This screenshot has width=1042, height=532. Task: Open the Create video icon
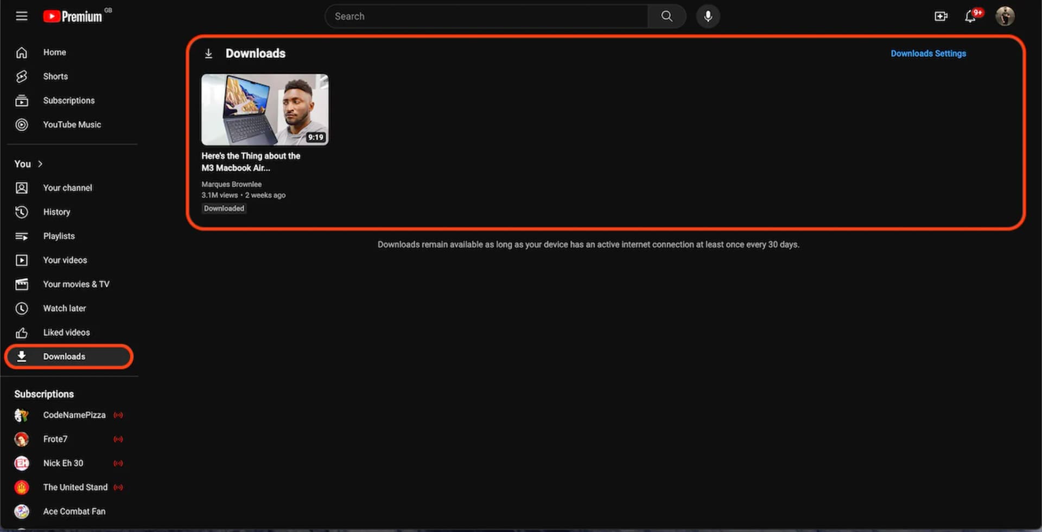[941, 16]
